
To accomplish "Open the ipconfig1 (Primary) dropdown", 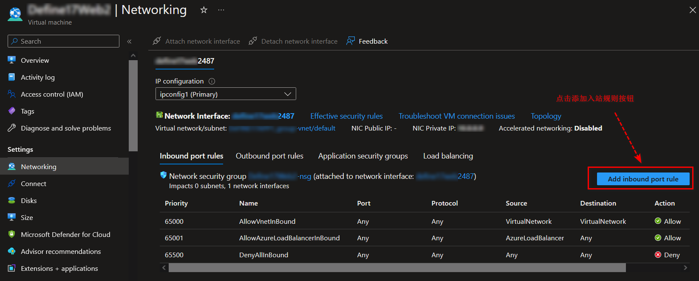I will click(226, 94).
